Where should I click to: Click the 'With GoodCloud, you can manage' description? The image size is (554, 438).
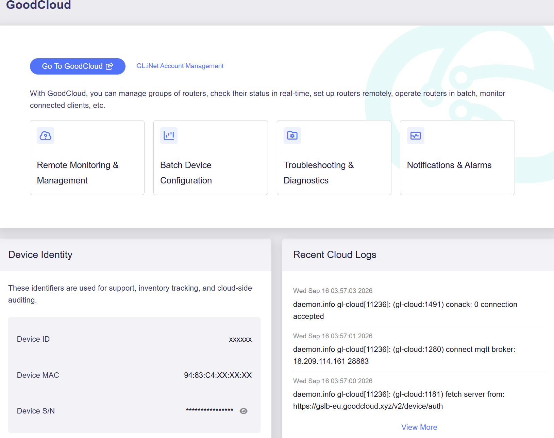268,99
